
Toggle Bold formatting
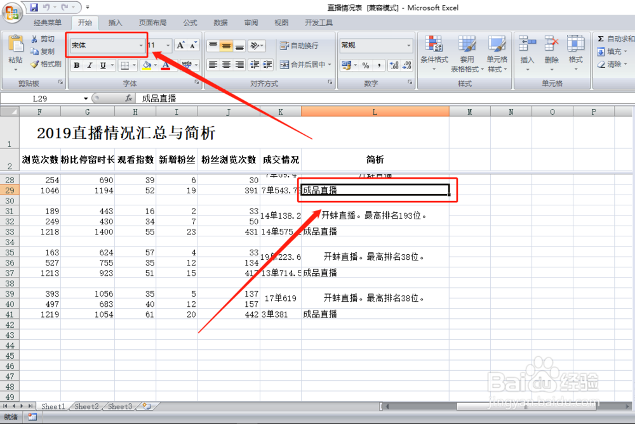pos(77,65)
